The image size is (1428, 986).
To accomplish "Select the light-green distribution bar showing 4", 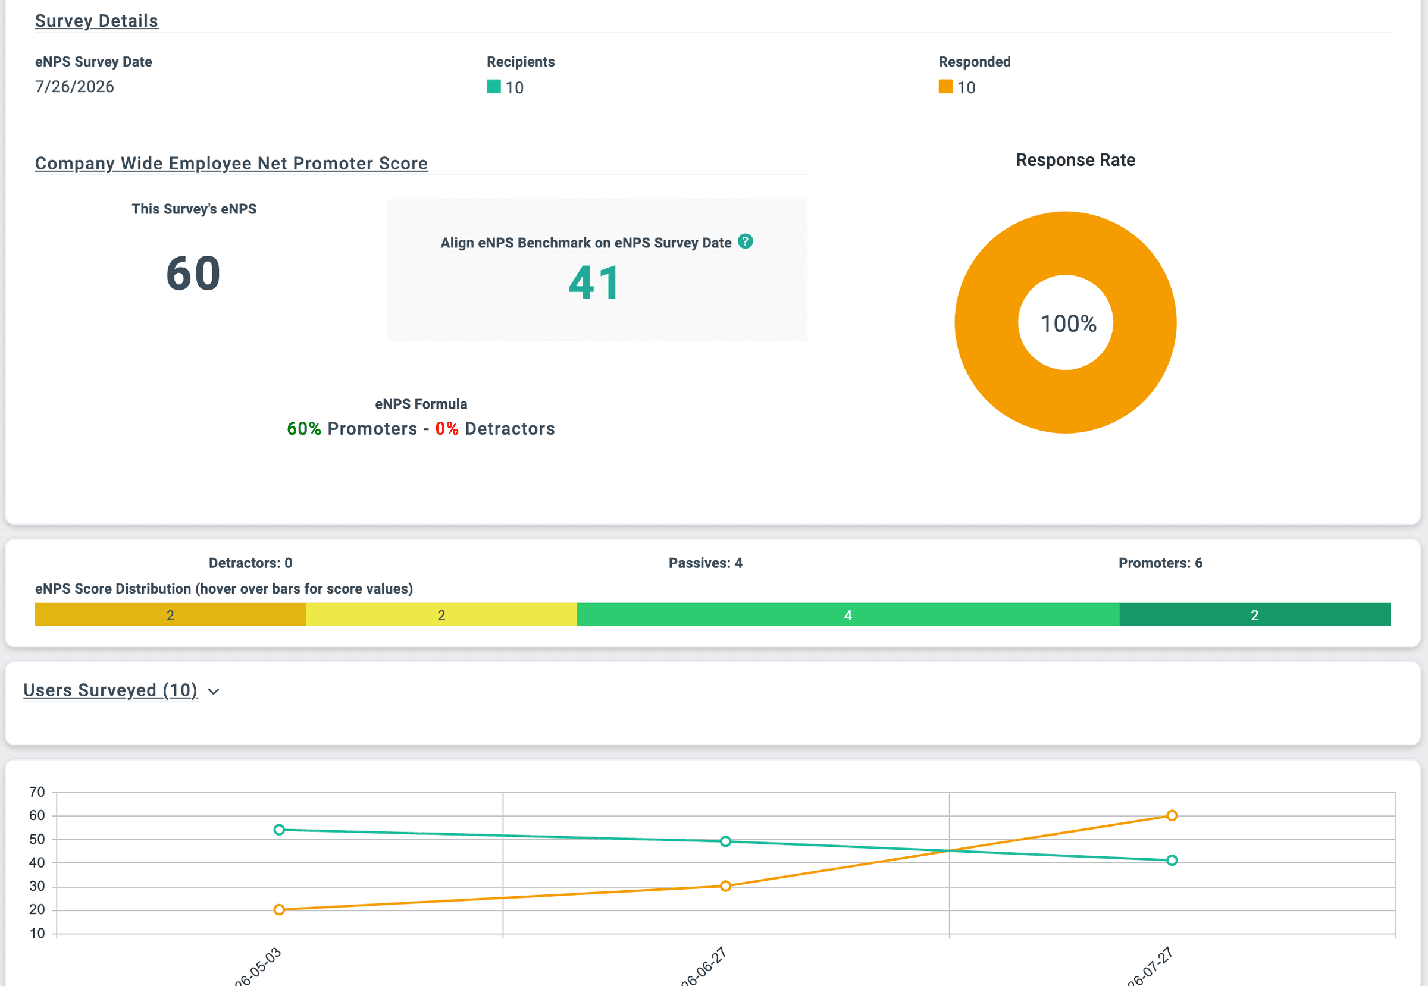I will tap(848, 615).
